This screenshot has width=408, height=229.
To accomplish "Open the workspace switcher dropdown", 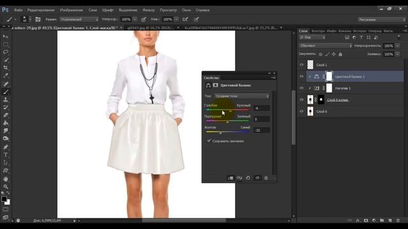I will tap(381, 20).
